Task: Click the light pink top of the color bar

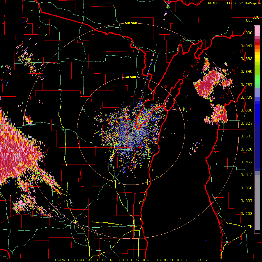Action: point(257,31)
